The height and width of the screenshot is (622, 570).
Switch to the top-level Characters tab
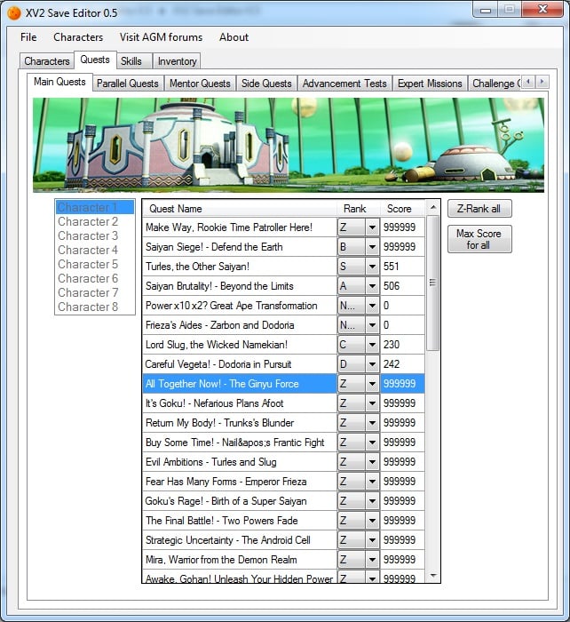47,61
